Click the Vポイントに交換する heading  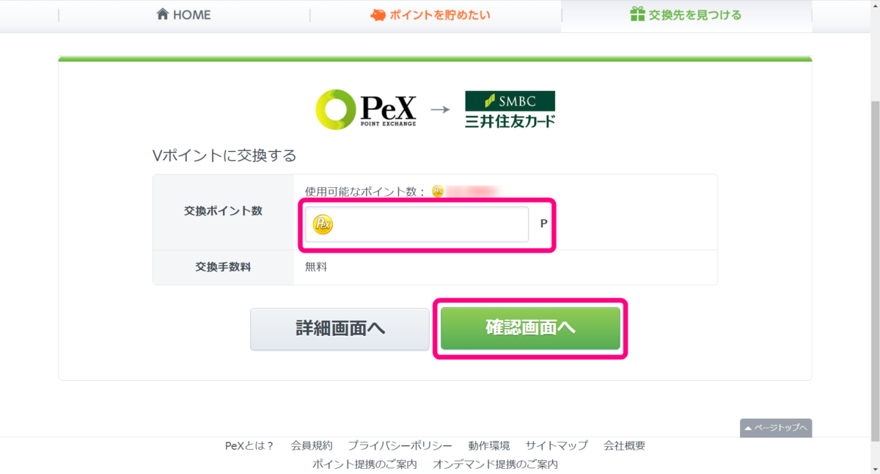coord(224,156)
